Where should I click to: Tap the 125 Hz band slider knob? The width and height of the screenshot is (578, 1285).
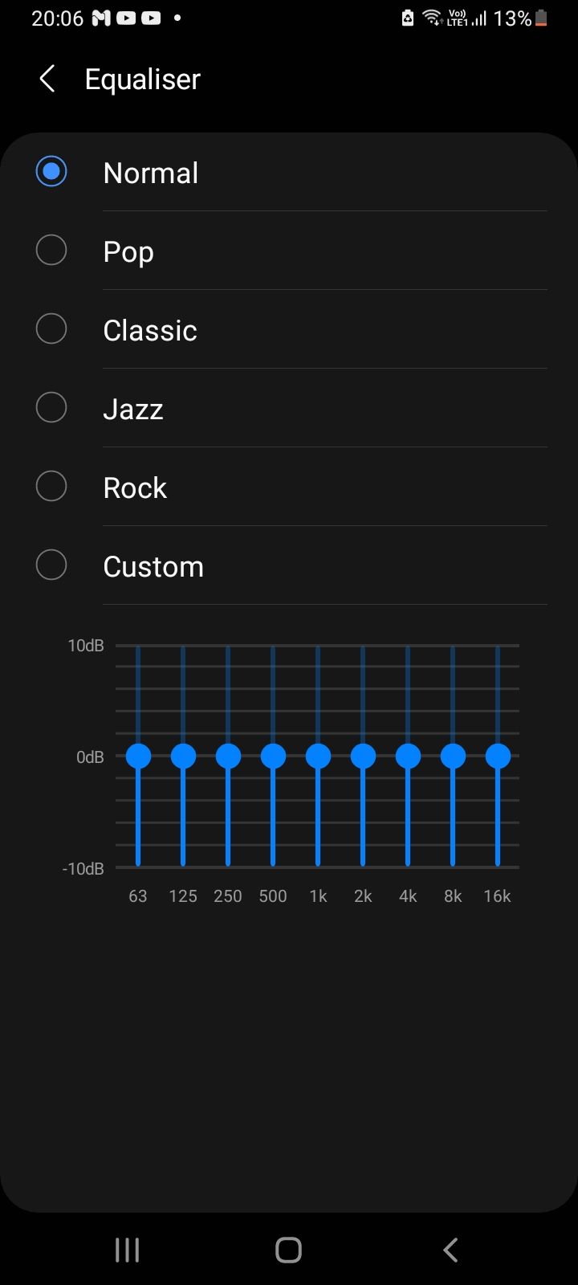point(183,756)
